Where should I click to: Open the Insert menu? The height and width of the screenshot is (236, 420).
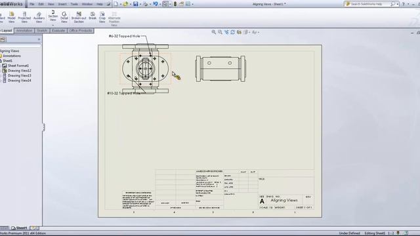pos(62,4)
